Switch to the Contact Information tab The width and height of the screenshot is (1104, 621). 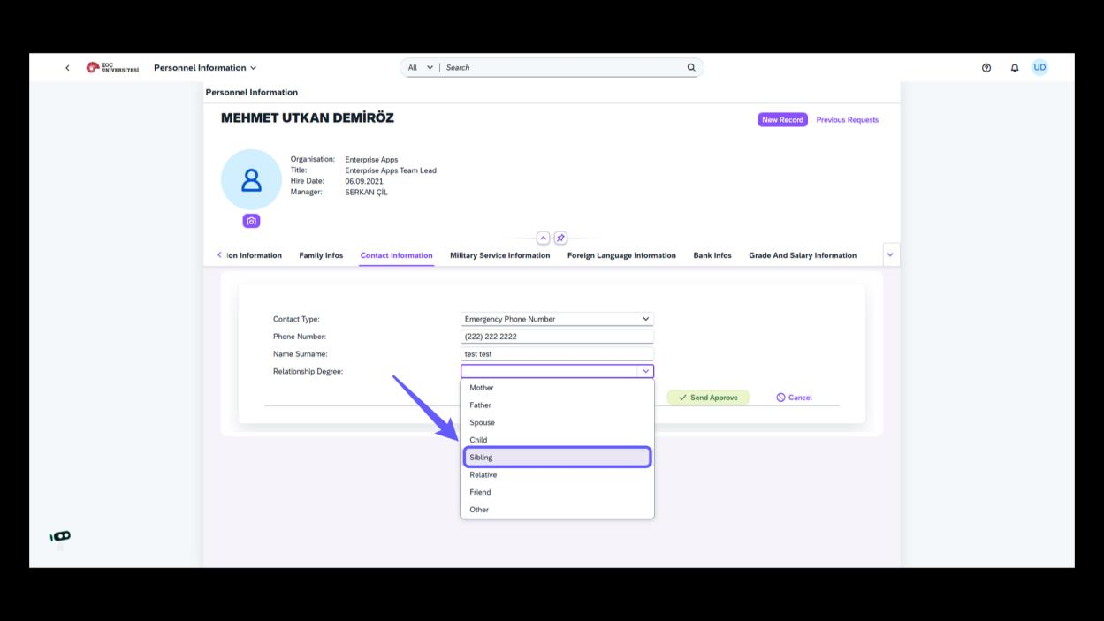click(396, 255)
